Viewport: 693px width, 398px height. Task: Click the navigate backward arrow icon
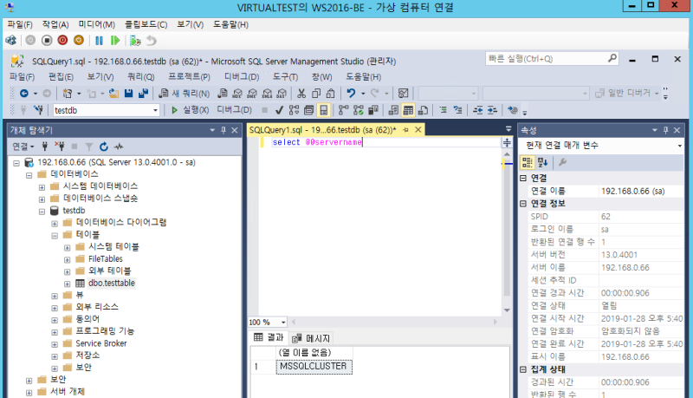click(24, 94)
